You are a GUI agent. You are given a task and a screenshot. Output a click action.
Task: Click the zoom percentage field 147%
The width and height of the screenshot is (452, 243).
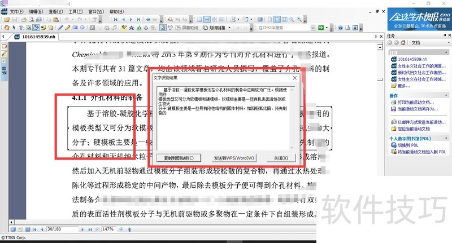click(109, 229)
